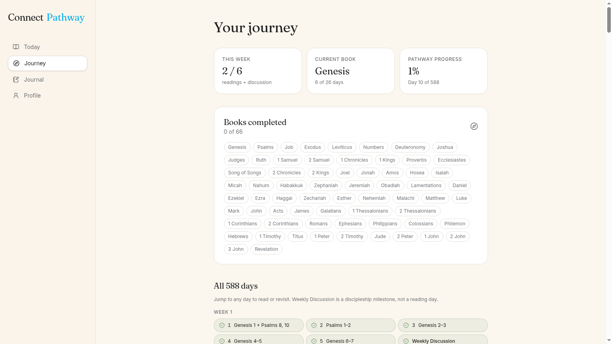Click the Ecclesiastes book chip
Viewport: 612px width, 344px height.
tap(452, 160)
